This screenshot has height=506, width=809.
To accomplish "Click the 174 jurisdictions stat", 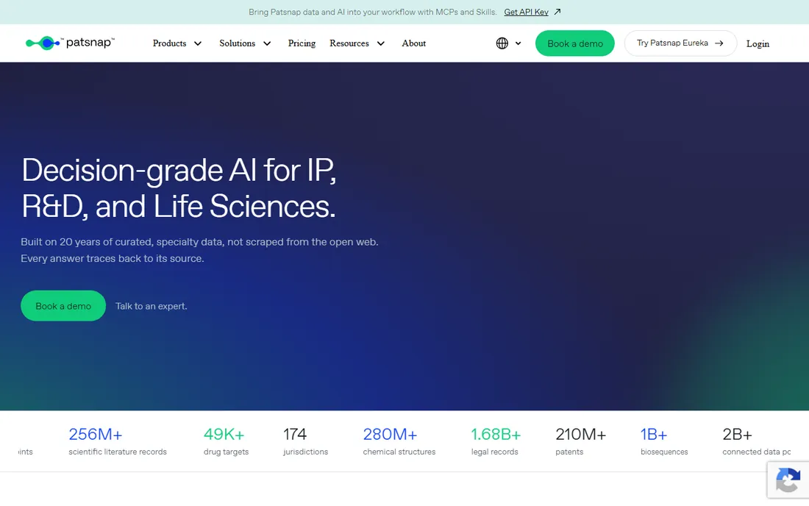I will (x=305, y=441).
